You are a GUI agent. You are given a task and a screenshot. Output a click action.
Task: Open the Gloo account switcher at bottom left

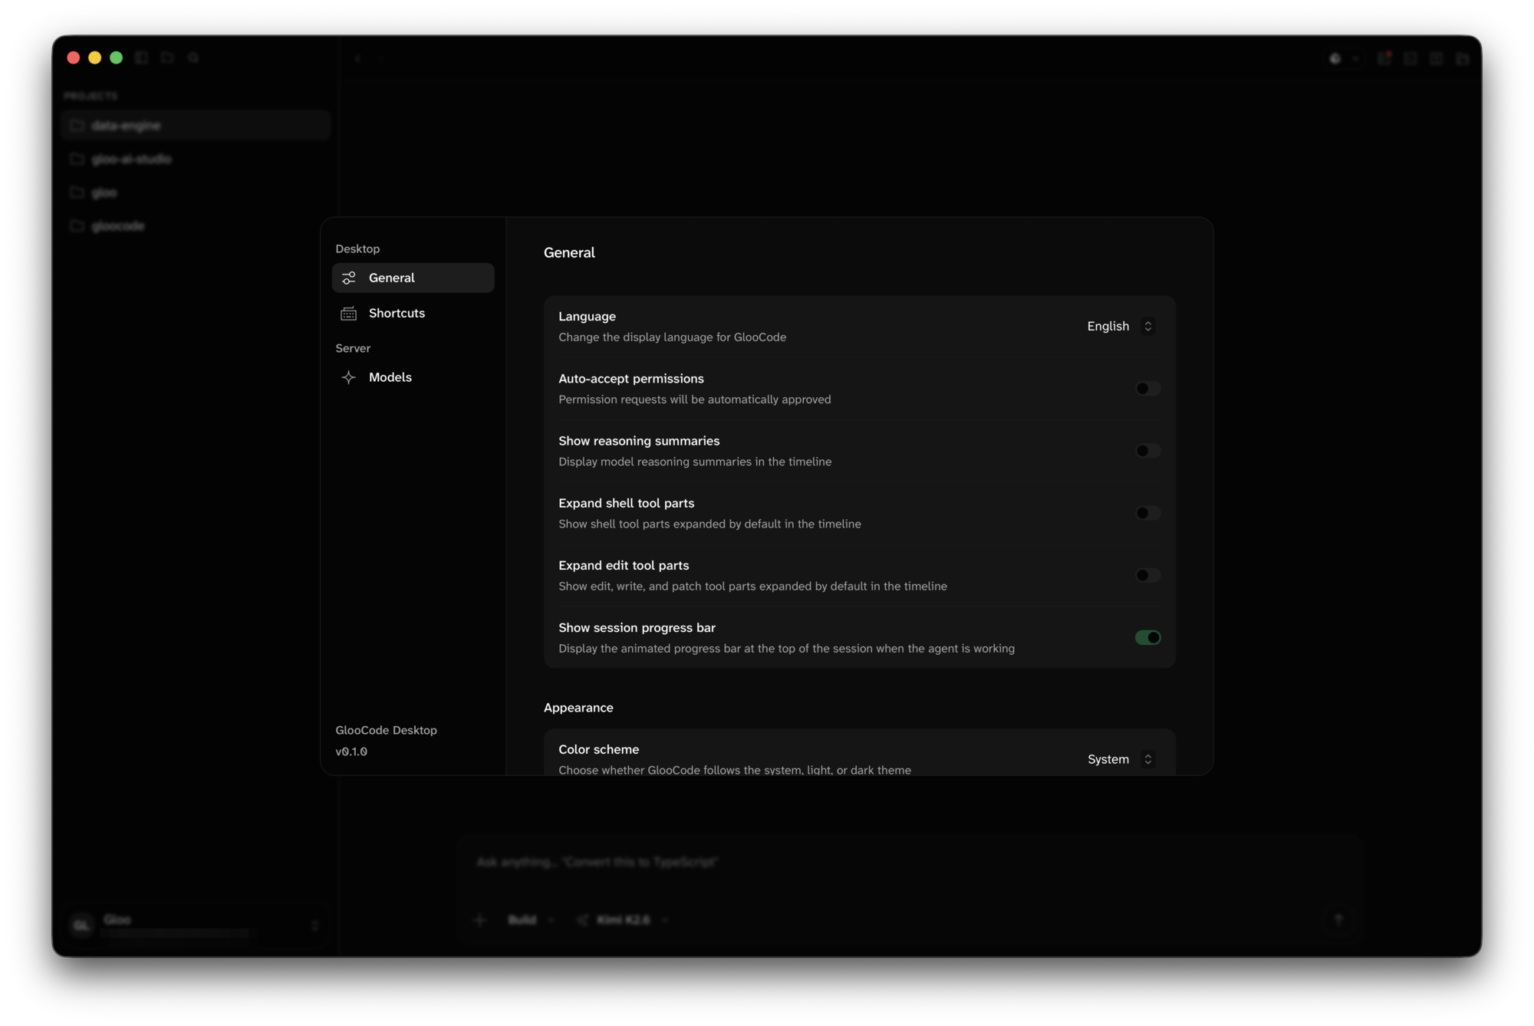click(x=196, y=925)
